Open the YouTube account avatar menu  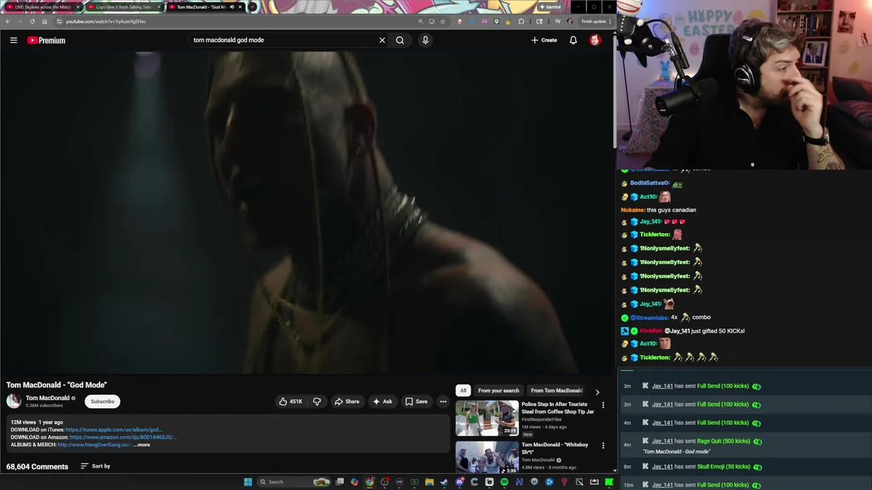click(x=595, y=40)
